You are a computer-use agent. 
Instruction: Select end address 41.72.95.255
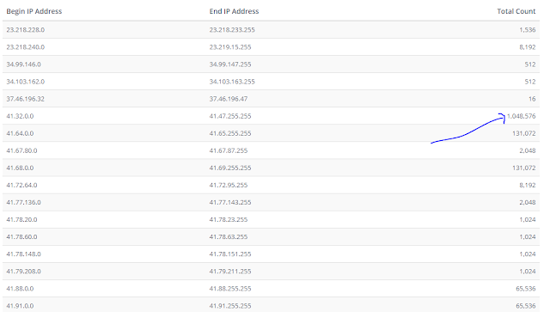pyautogui.click(x=229, y=185)
